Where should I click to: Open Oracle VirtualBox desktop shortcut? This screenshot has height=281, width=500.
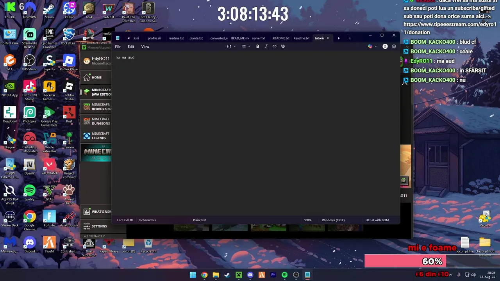click(49, 142)
